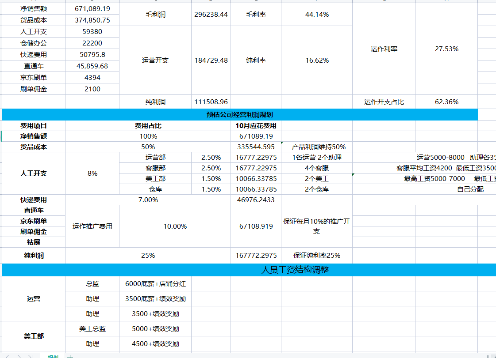
Task: Select the express fee value 50795.8
Action: click(x=92, y=55)
